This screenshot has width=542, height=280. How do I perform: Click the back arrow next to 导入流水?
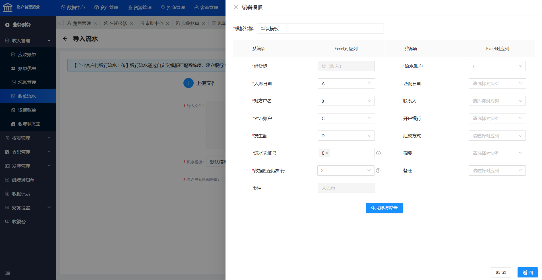[65, 39]
